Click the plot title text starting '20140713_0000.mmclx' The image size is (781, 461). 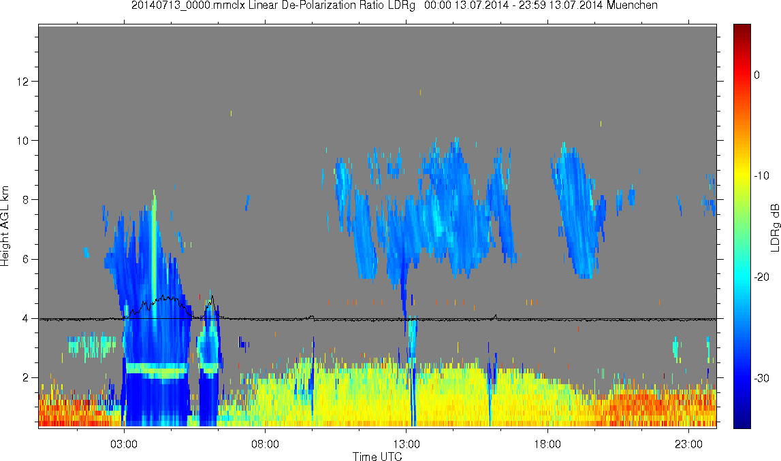394,5
